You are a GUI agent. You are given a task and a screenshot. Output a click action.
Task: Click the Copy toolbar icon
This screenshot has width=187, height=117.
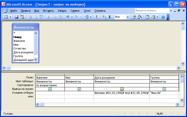coord(54,17)
